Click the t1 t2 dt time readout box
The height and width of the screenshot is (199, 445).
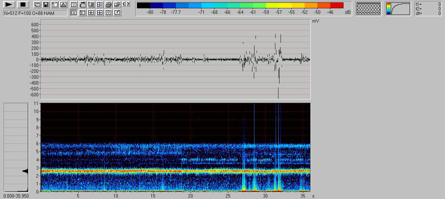[x=428, y=9]
